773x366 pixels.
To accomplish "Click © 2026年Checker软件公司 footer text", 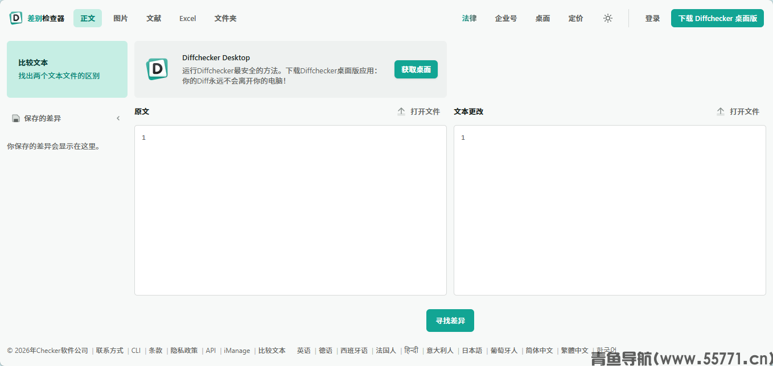I will tap(48, 351).
